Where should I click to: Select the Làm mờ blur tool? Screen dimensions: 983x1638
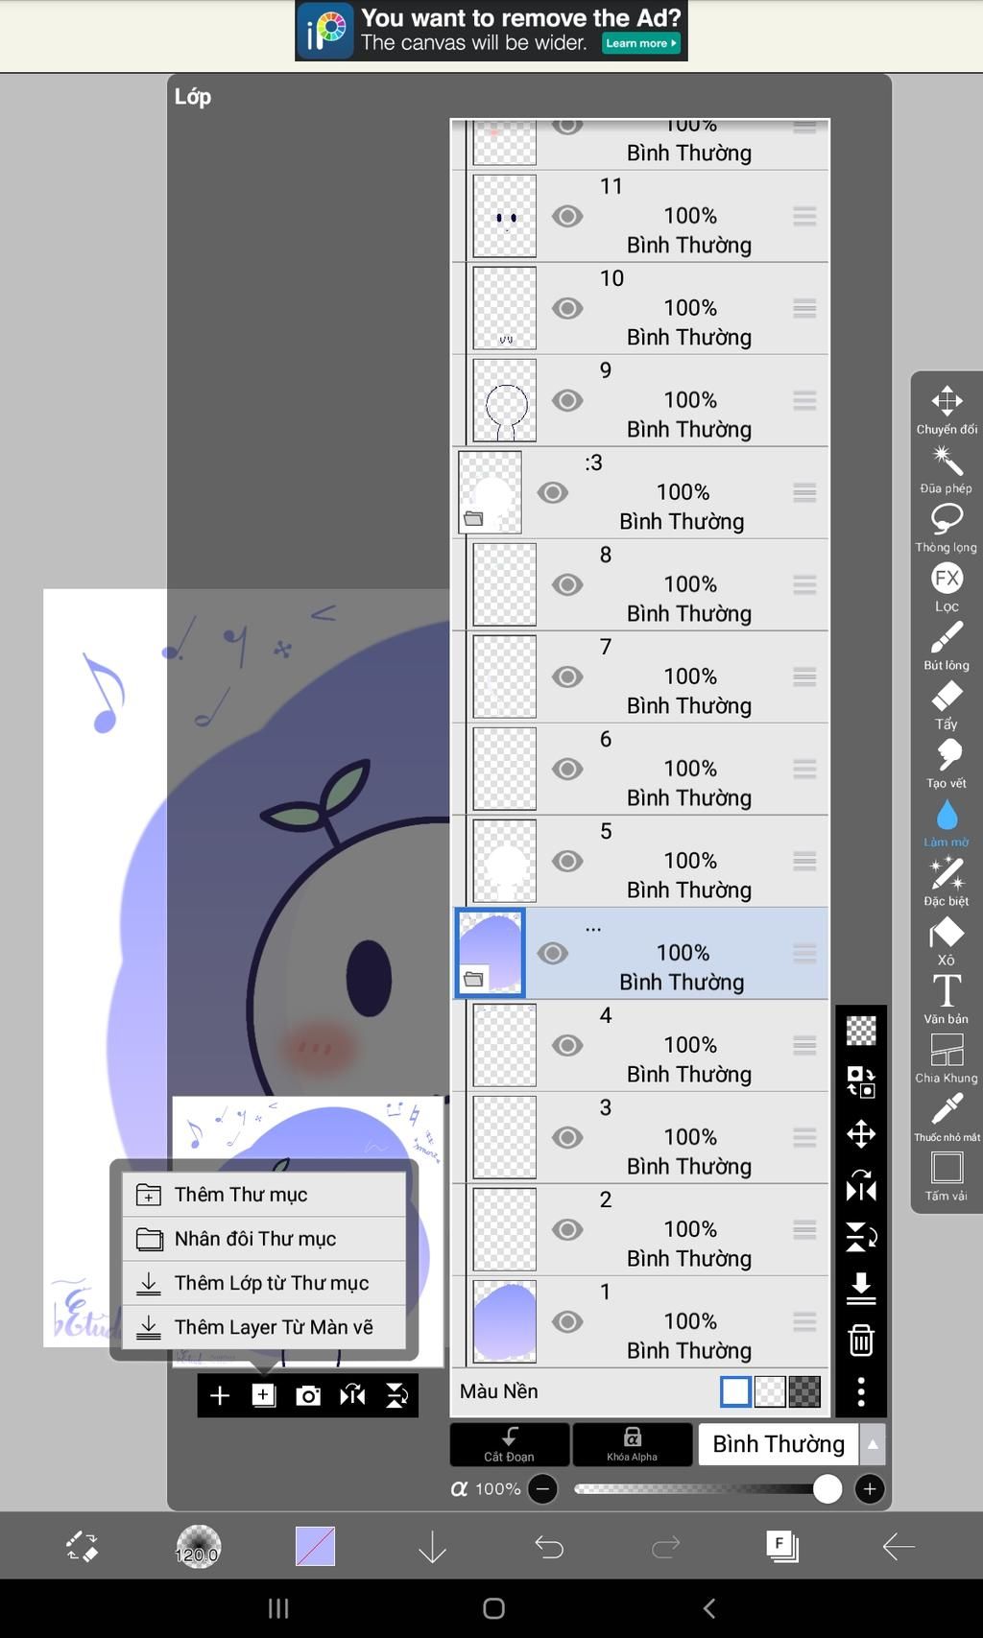(x=947, y=823)
